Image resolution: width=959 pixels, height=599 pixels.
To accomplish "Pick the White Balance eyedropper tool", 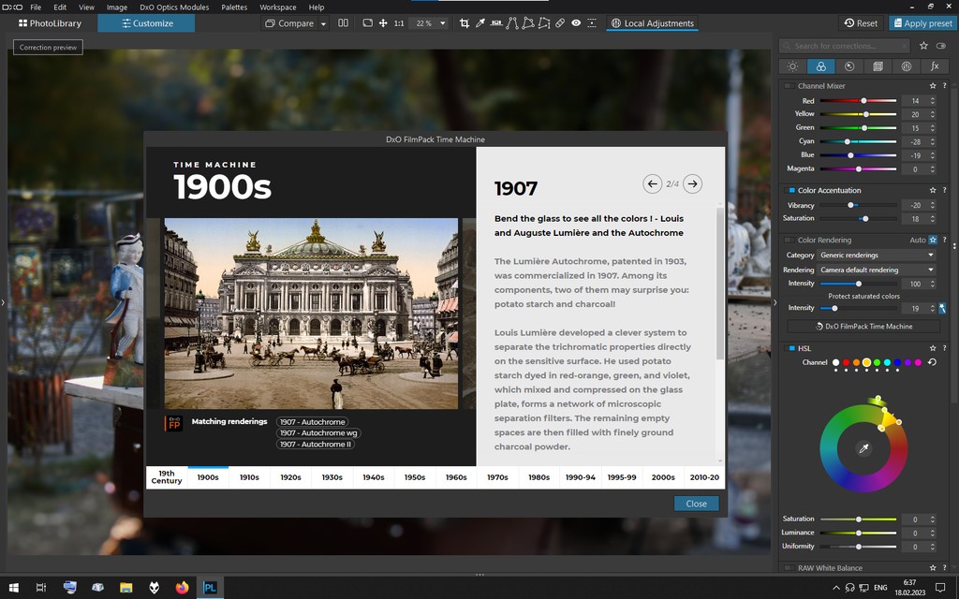I will tap(480, 23).
